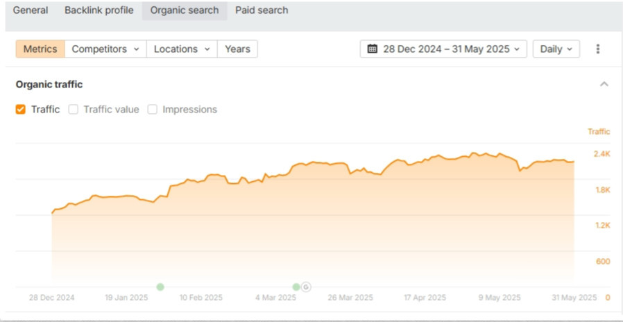Click the calendar icon in date picker
The image size is (623, 322).
373,49
